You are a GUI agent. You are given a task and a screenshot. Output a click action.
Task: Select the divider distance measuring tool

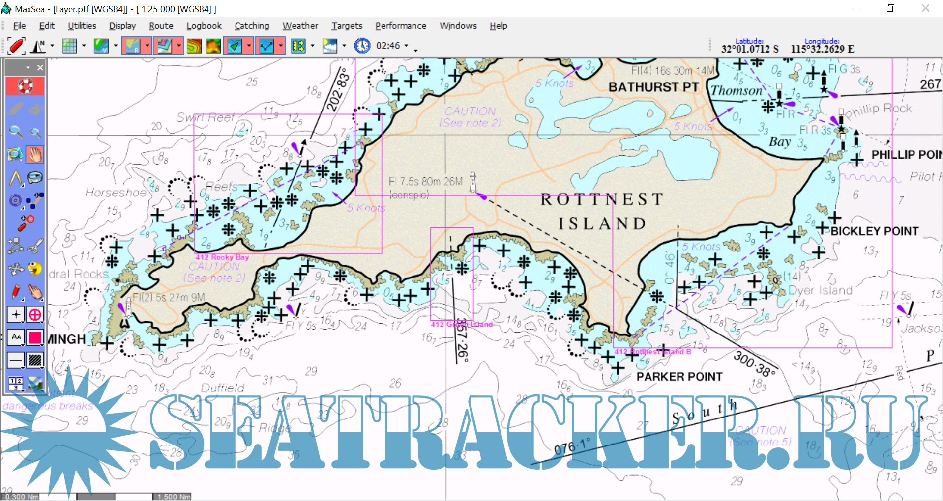(x=16, y=178)
